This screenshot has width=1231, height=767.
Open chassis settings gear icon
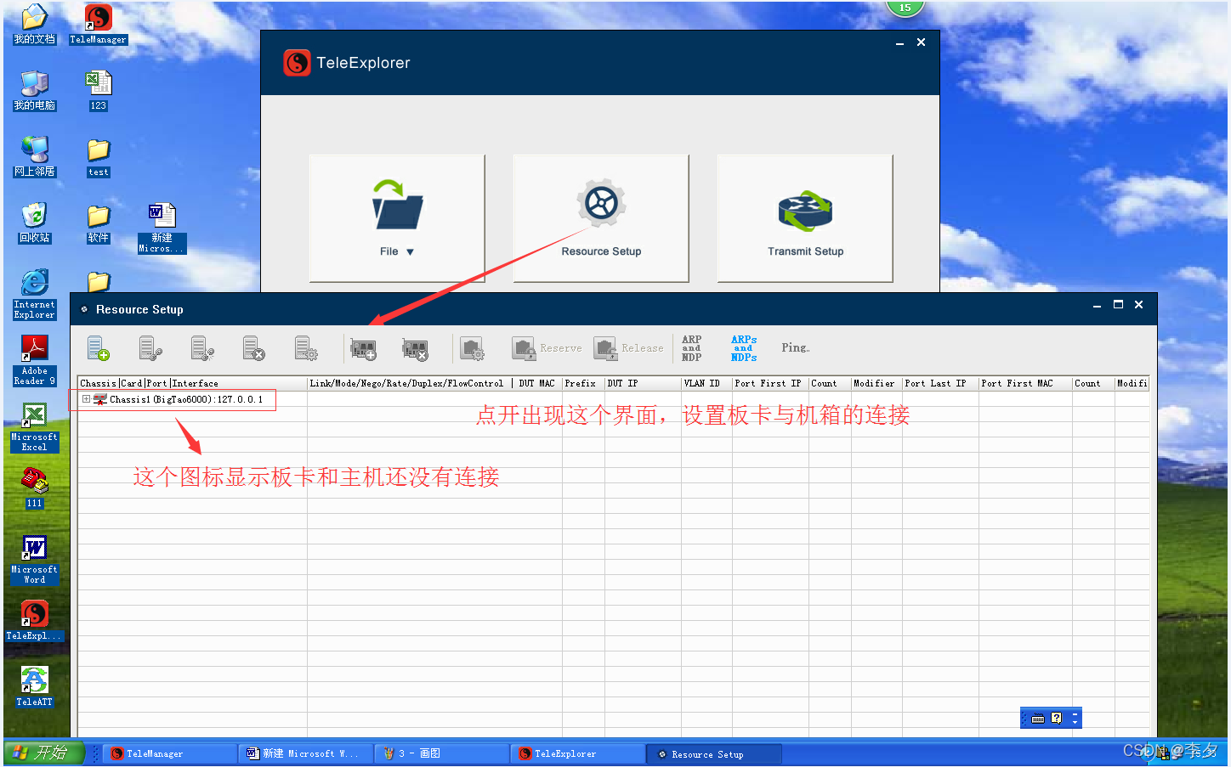click(306, 348)
